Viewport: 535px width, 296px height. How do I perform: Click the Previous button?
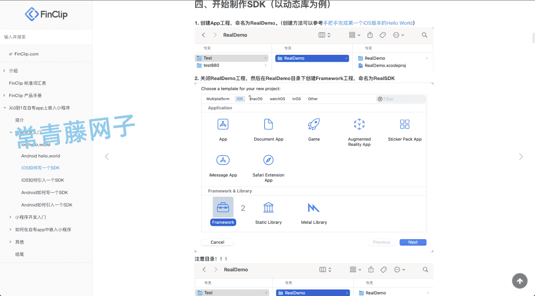click(381, 242)
